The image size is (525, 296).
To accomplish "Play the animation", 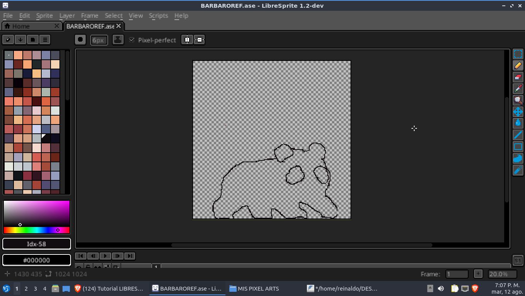I will click(105, 256).
